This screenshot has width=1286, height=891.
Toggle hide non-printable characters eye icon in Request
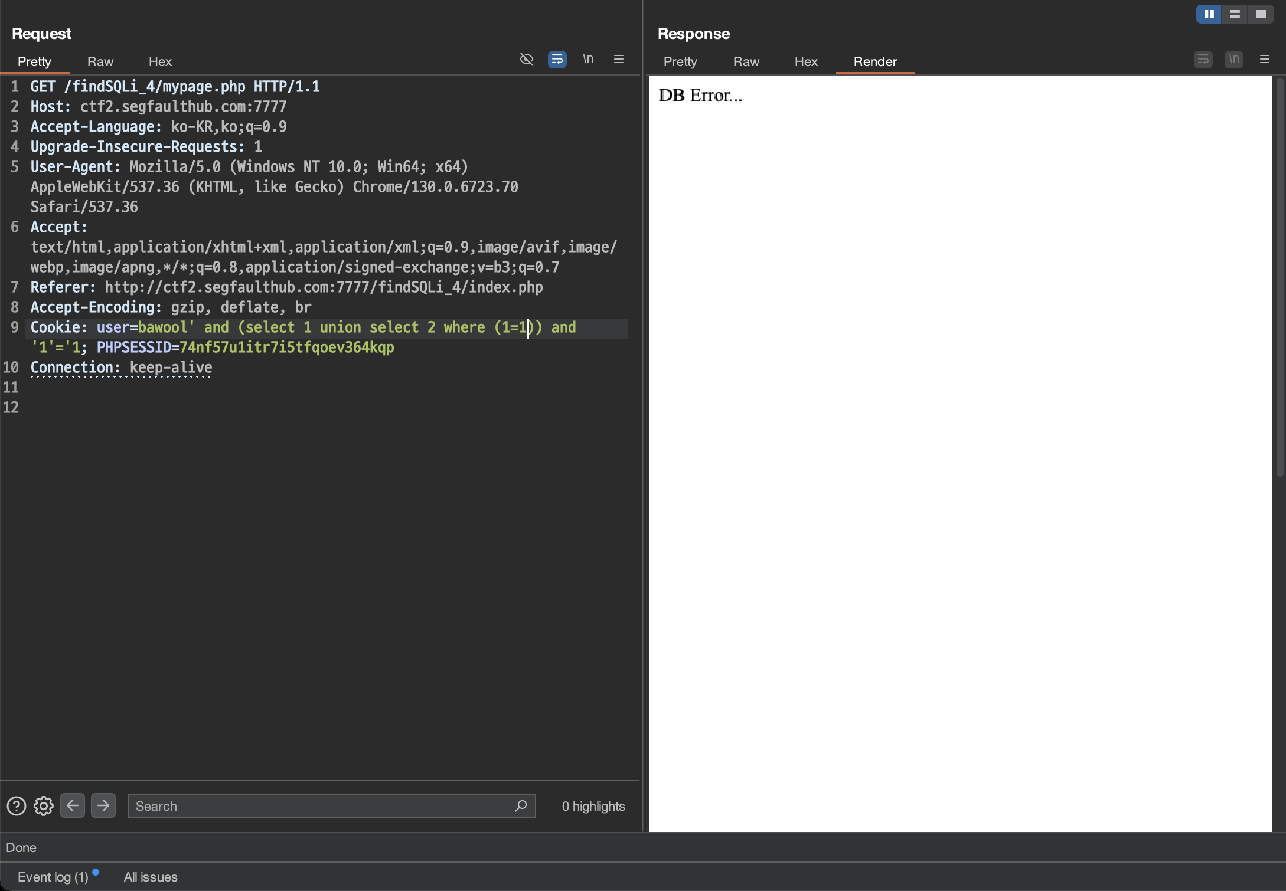(526, 60)
